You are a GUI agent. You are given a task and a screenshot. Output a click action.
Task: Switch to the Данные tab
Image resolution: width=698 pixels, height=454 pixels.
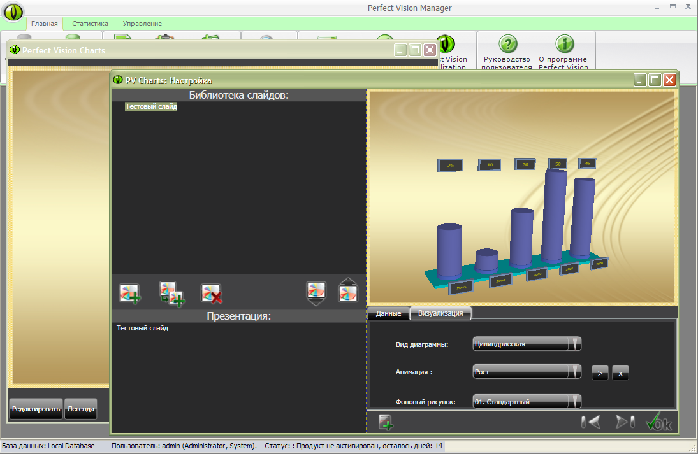(389, 313)
